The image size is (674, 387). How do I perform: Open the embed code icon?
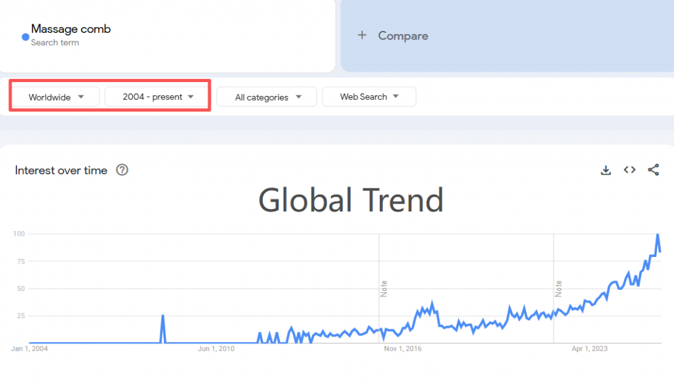click(x=629, y=170)
